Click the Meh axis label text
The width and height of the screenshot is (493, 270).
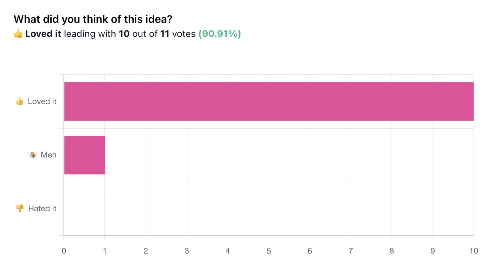tap(49, 155)
